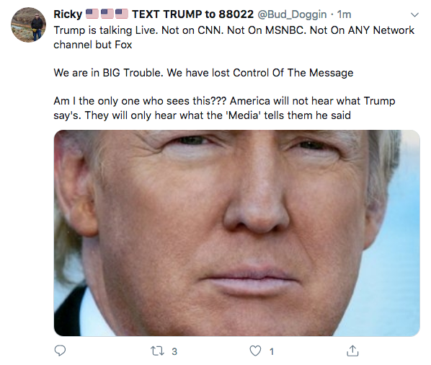Click the flag emojis beside Ricky
Image resolution: width=431 pixels, height=365 pixels.
[107, 14]
